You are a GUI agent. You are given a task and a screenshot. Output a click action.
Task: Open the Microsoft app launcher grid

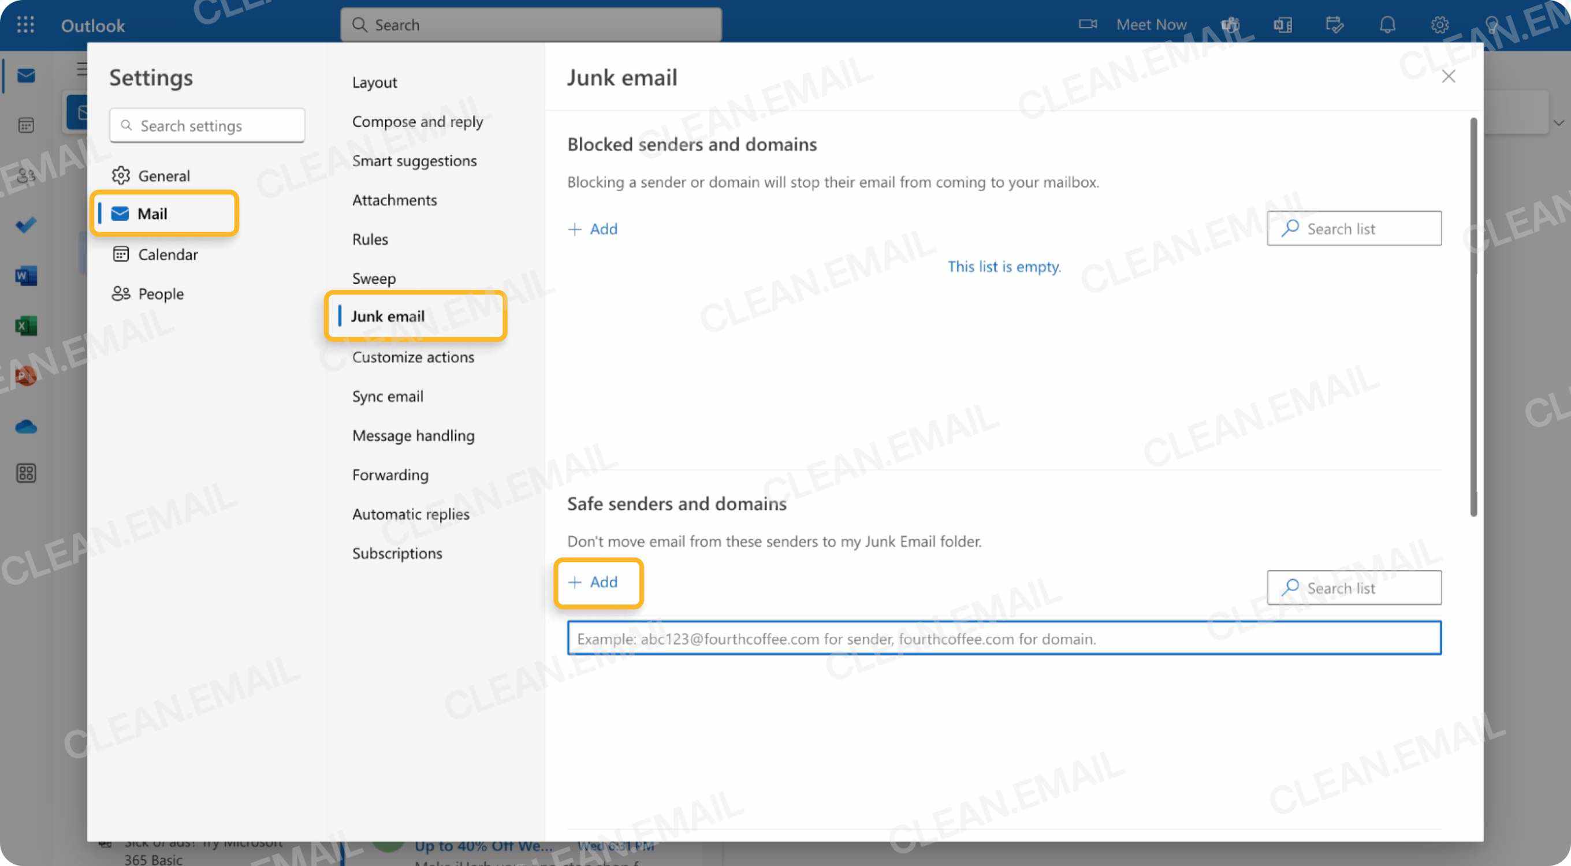click(24, 24)
